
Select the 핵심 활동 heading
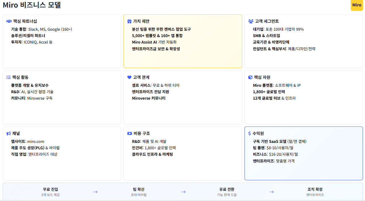pyautogui.click(x=20, y=77)
